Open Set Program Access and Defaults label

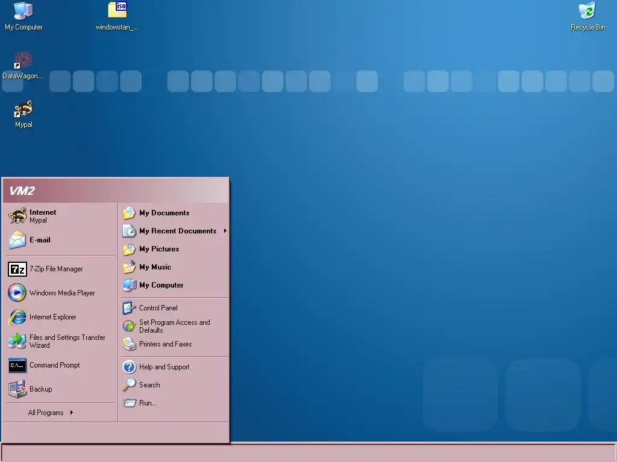point(174,327)
